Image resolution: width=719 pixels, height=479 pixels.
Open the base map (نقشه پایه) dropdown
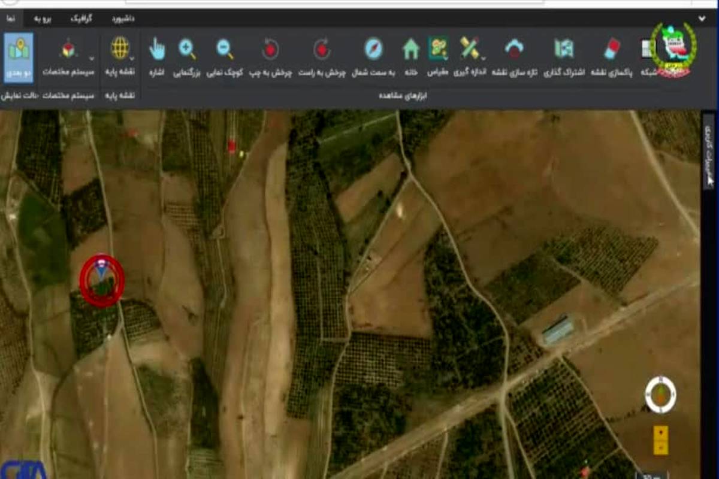pyautogui.click(x=132, y=58)
